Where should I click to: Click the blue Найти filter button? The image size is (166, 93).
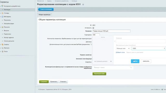[x=135, y=61]
